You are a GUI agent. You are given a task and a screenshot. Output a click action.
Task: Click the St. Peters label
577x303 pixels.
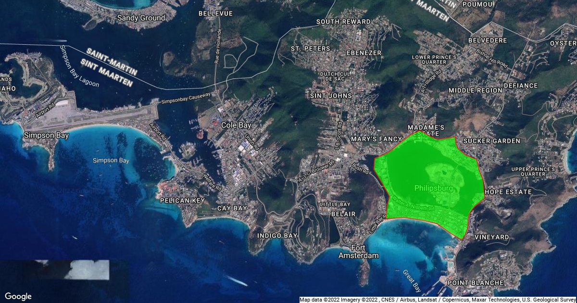311,49
